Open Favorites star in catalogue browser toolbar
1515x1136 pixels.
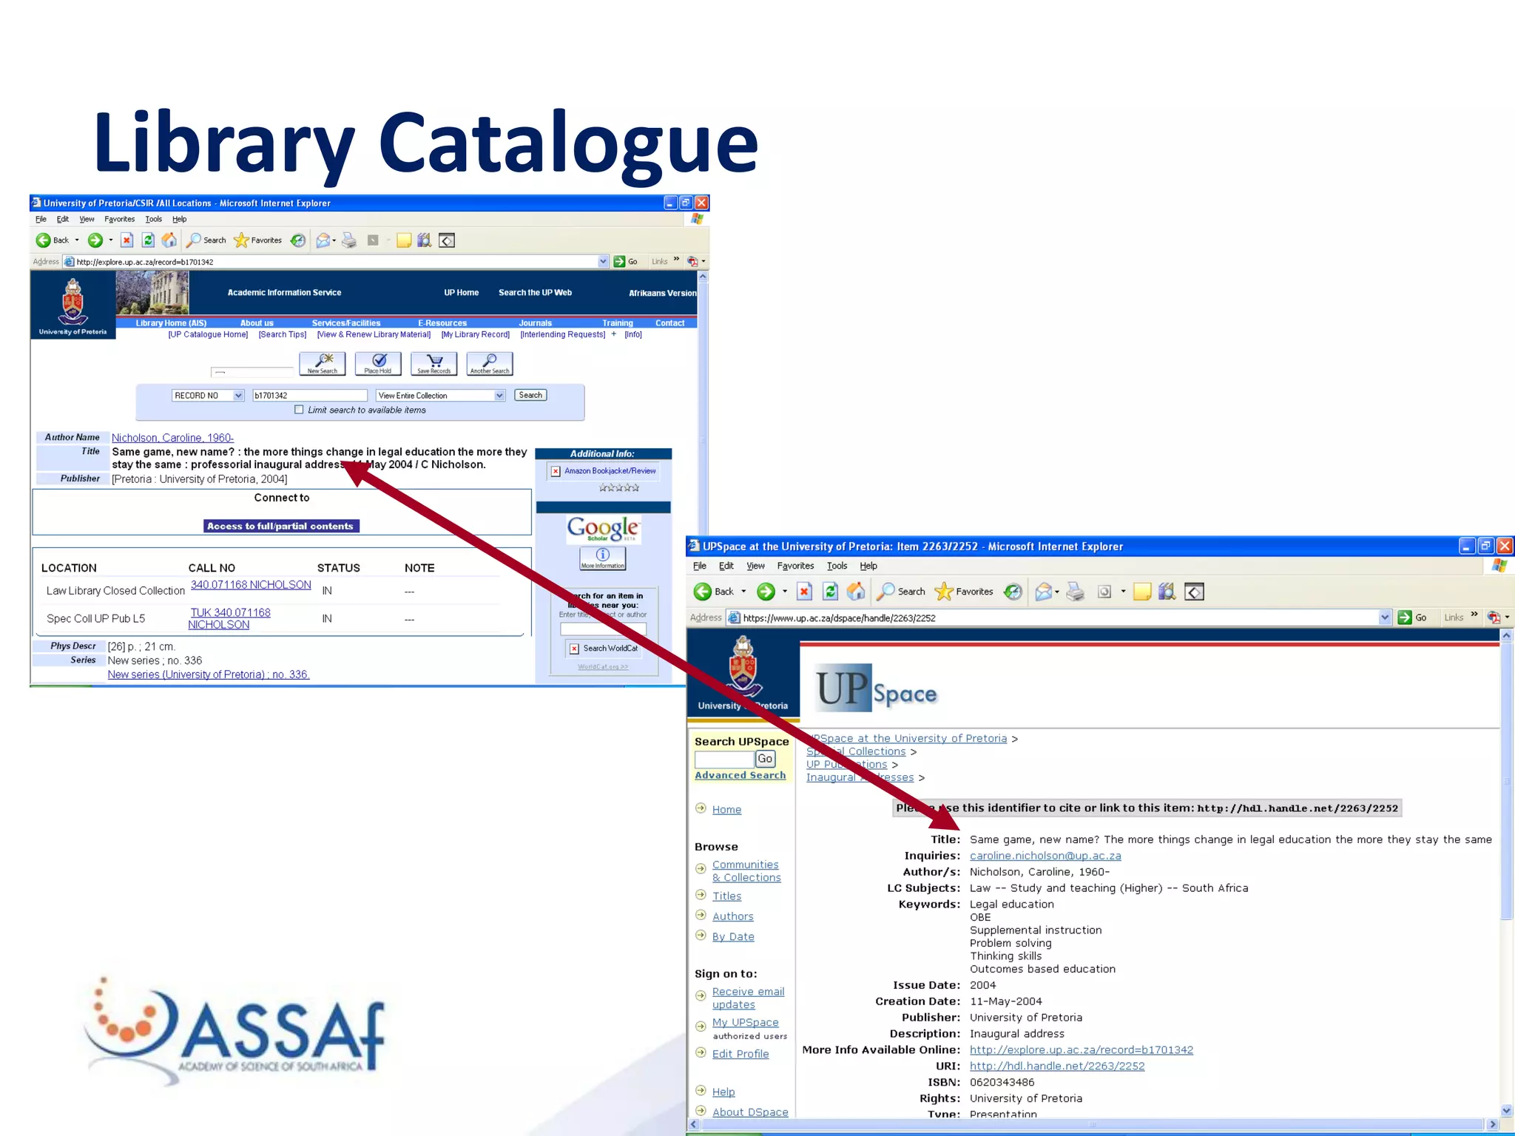pyautogui.click(x=257, y=240)
